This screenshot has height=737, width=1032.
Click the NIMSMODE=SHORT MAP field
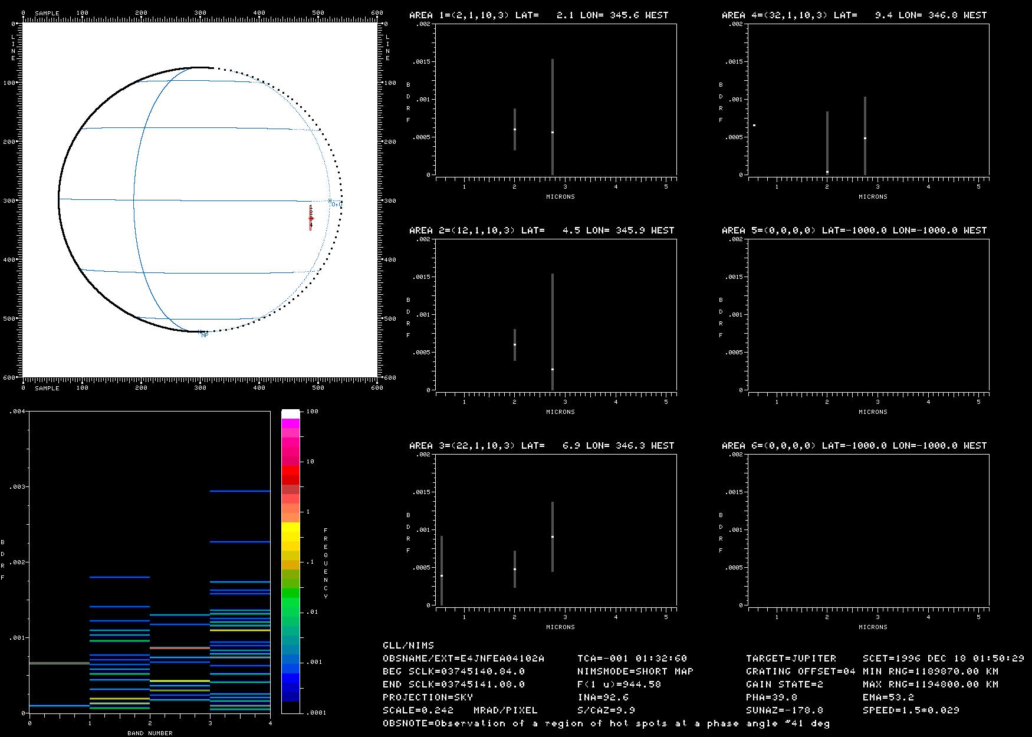635,671
